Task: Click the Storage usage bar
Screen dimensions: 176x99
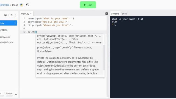Action: (x=9, y=96)
